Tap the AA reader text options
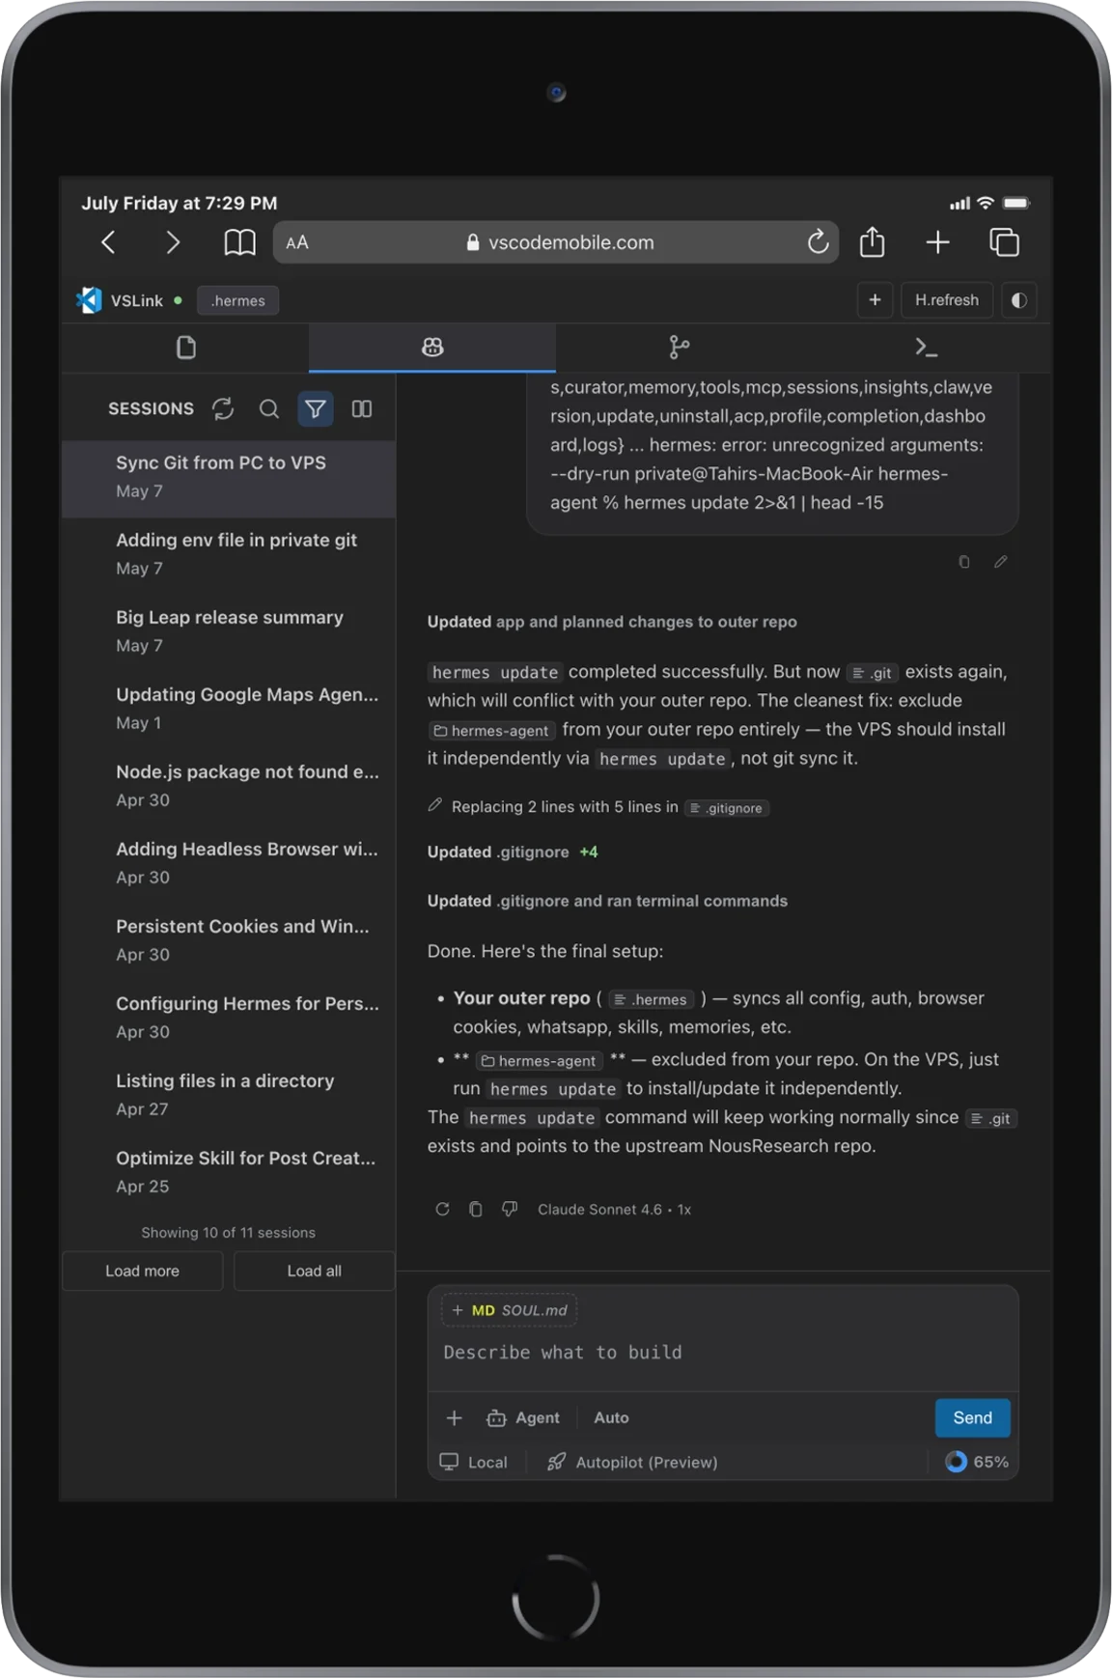Screen dimensions: 1112x1678 click(297, 243)
